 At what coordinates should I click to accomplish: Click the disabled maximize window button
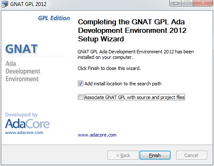coord(187,3)
